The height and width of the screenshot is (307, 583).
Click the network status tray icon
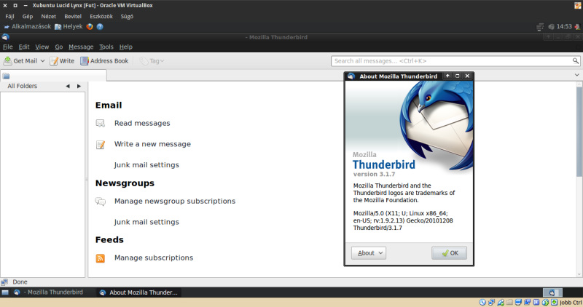(x=540, y=27)
